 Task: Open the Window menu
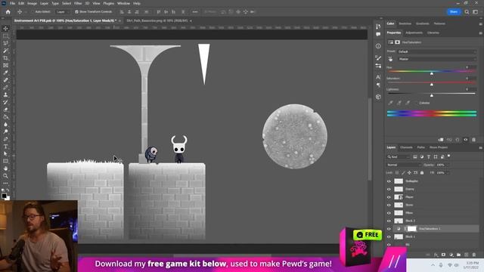123,3
